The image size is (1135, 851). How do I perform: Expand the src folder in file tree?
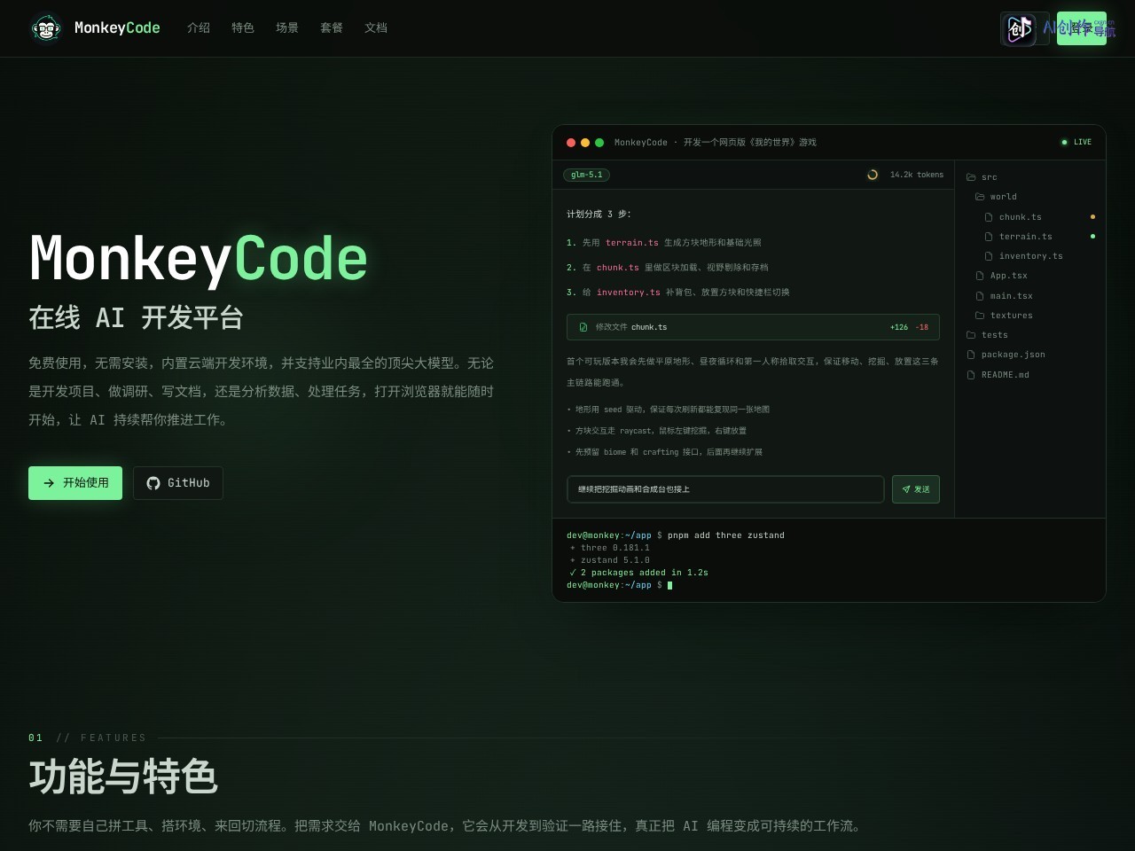982,177
